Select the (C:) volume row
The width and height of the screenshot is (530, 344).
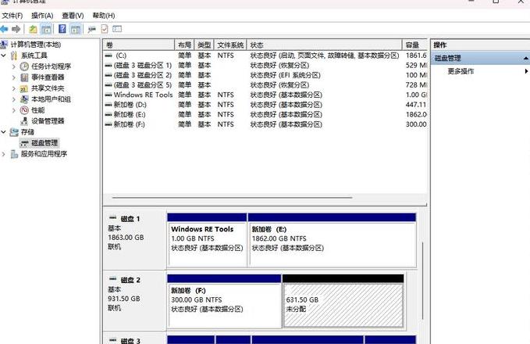tap(265, 56)
